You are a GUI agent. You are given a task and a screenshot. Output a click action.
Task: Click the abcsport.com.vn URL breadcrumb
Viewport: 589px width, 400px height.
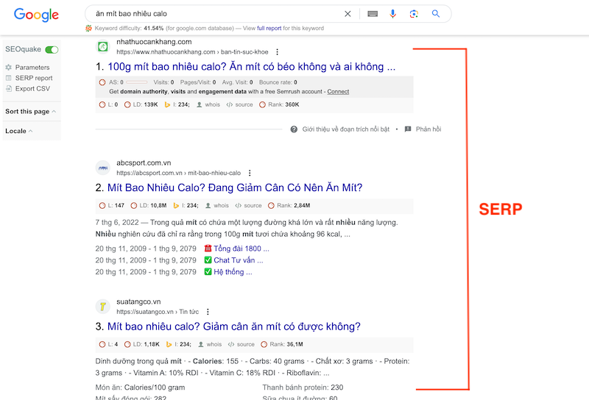point(178,173)
